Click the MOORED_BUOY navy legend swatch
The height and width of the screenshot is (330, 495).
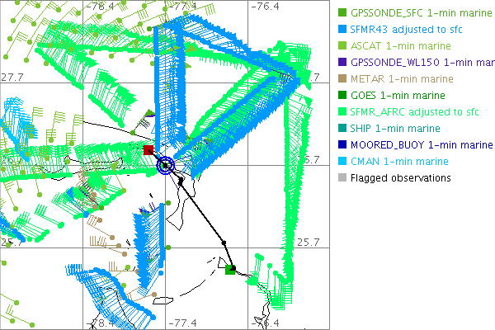pyautogui.click(x=342, y=145)
